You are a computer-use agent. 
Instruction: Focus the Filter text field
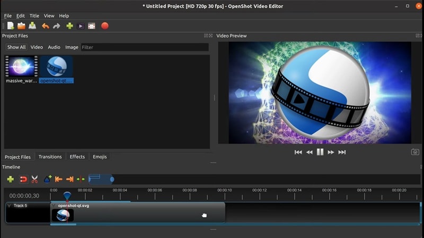pos(145,47)
